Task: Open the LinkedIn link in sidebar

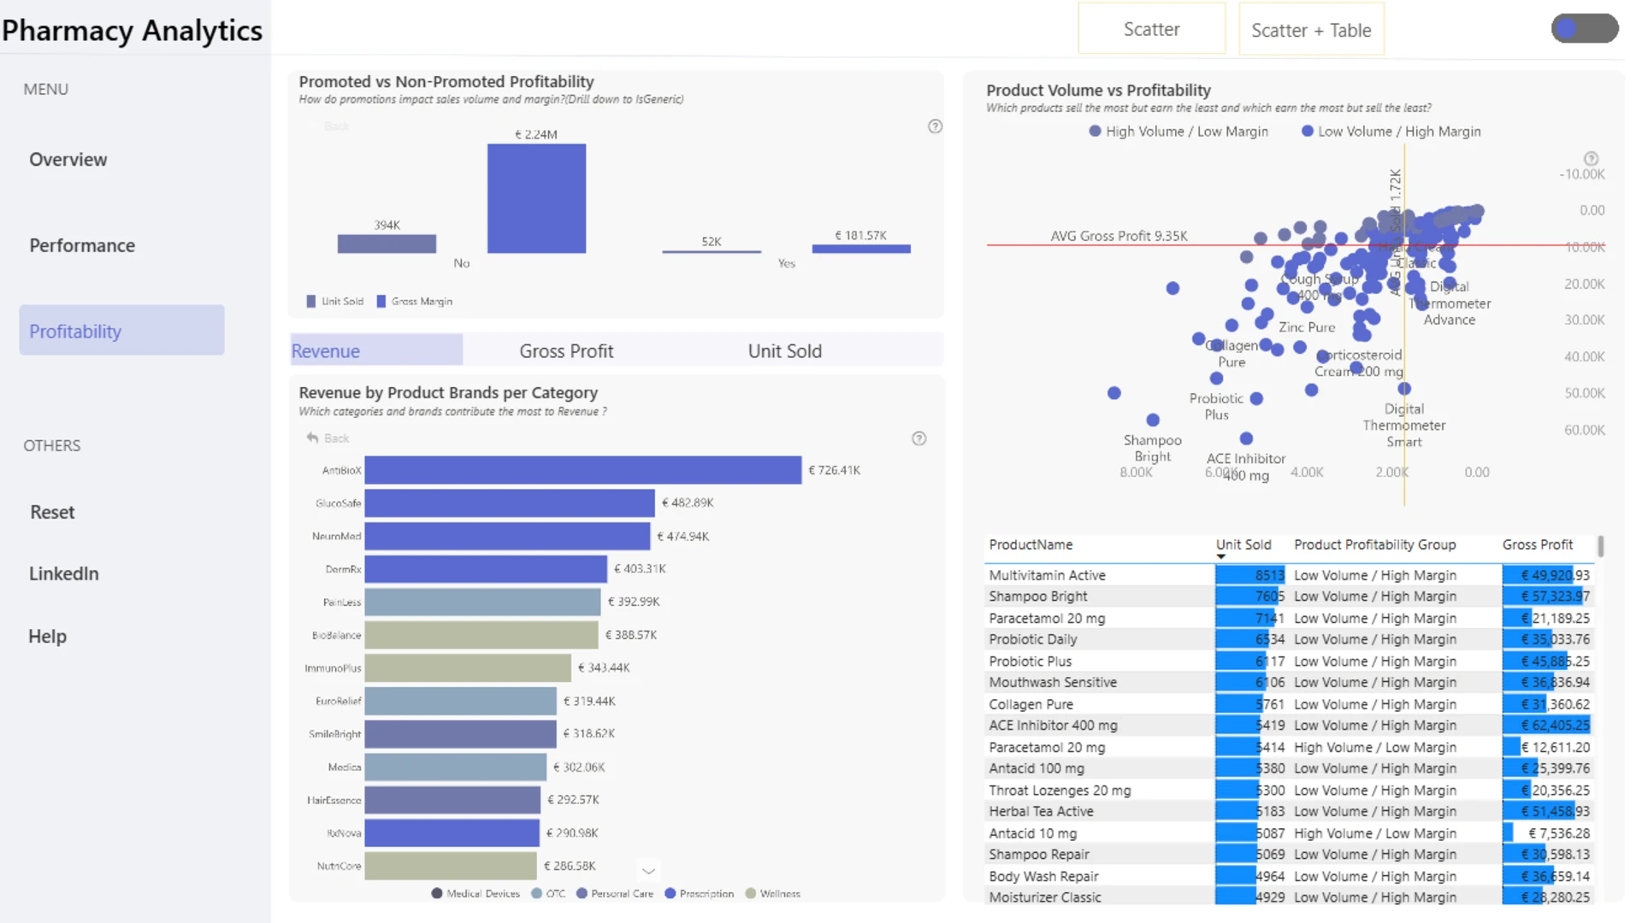Action: pyautogui.click(x=64, y=573)
